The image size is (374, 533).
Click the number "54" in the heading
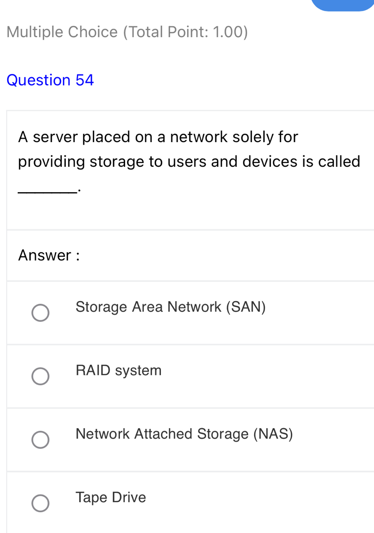coord(85,80)
